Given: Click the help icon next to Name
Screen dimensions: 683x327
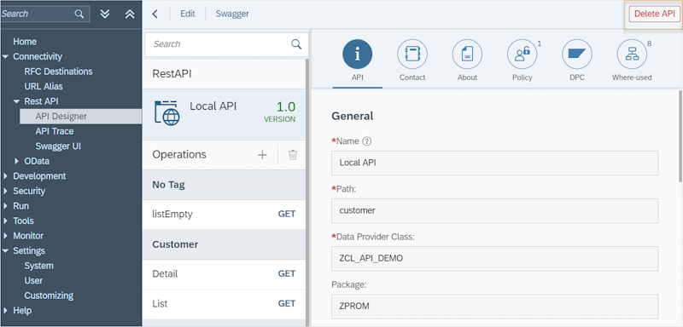Looking at the screenshot, I should point(367,141).
